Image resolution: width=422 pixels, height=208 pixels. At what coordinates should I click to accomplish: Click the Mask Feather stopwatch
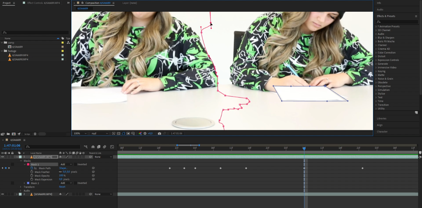click(32, 172)
